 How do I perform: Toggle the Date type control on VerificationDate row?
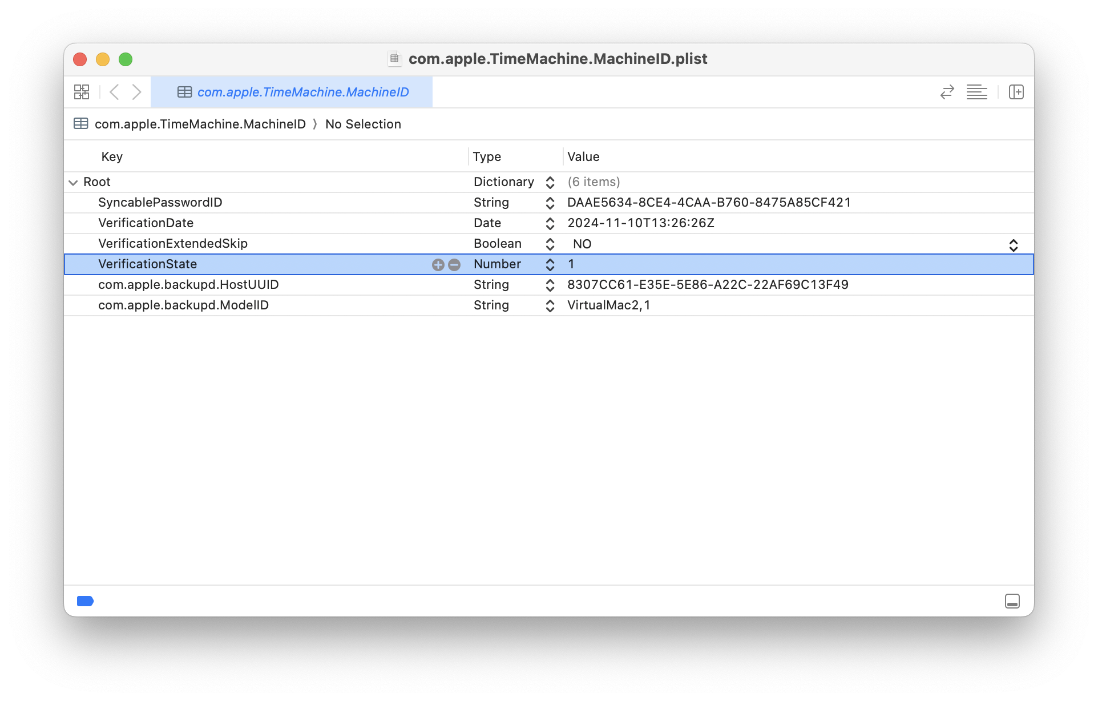550,223
